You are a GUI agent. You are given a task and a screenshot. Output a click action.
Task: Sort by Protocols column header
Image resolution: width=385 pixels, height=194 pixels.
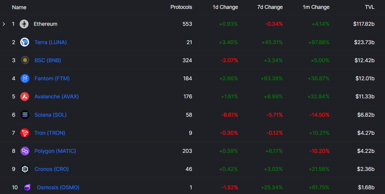click(181, 7)
